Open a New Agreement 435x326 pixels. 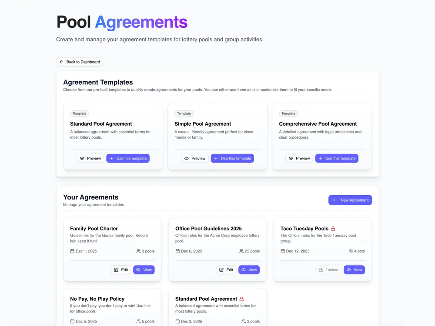350,200
